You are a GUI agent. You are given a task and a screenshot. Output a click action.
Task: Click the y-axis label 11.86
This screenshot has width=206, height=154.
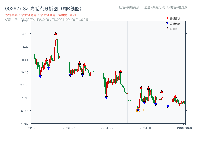pos(25,60)
